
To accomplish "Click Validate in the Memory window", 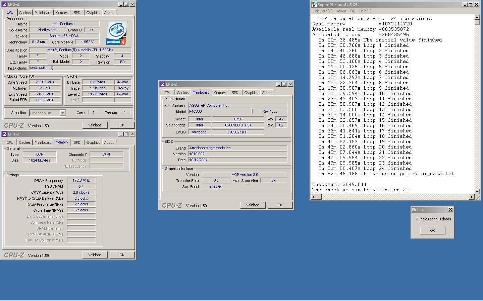I will tap(95, 255).
